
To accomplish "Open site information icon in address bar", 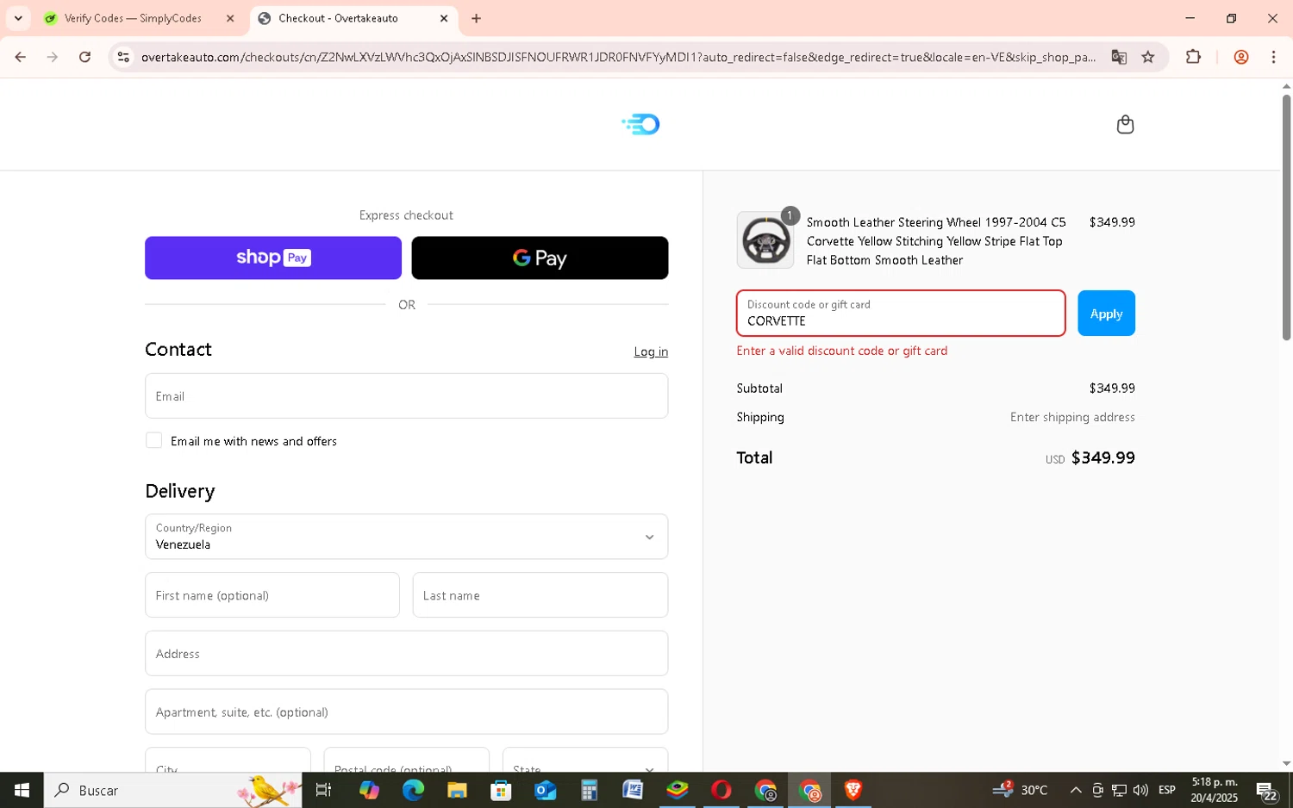I will [123, 57].
